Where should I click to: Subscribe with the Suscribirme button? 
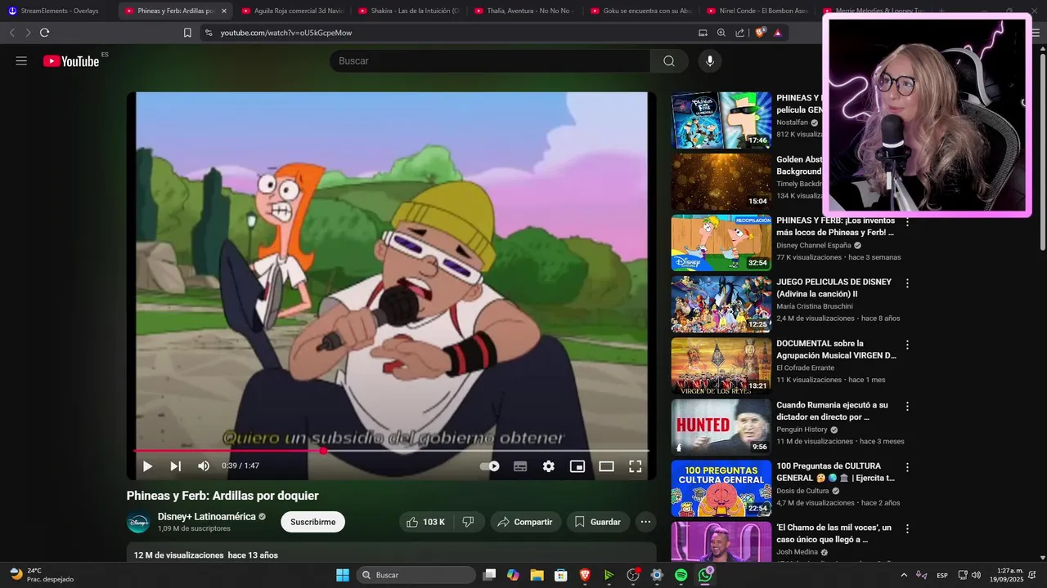312,522
